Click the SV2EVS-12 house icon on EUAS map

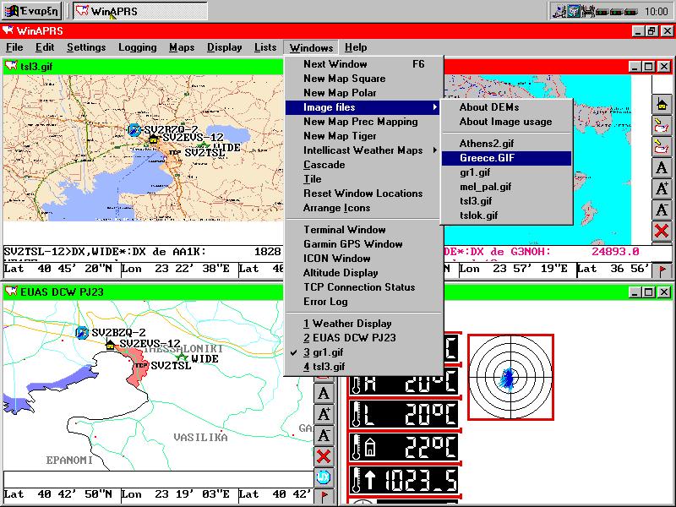tap(111, 344)
